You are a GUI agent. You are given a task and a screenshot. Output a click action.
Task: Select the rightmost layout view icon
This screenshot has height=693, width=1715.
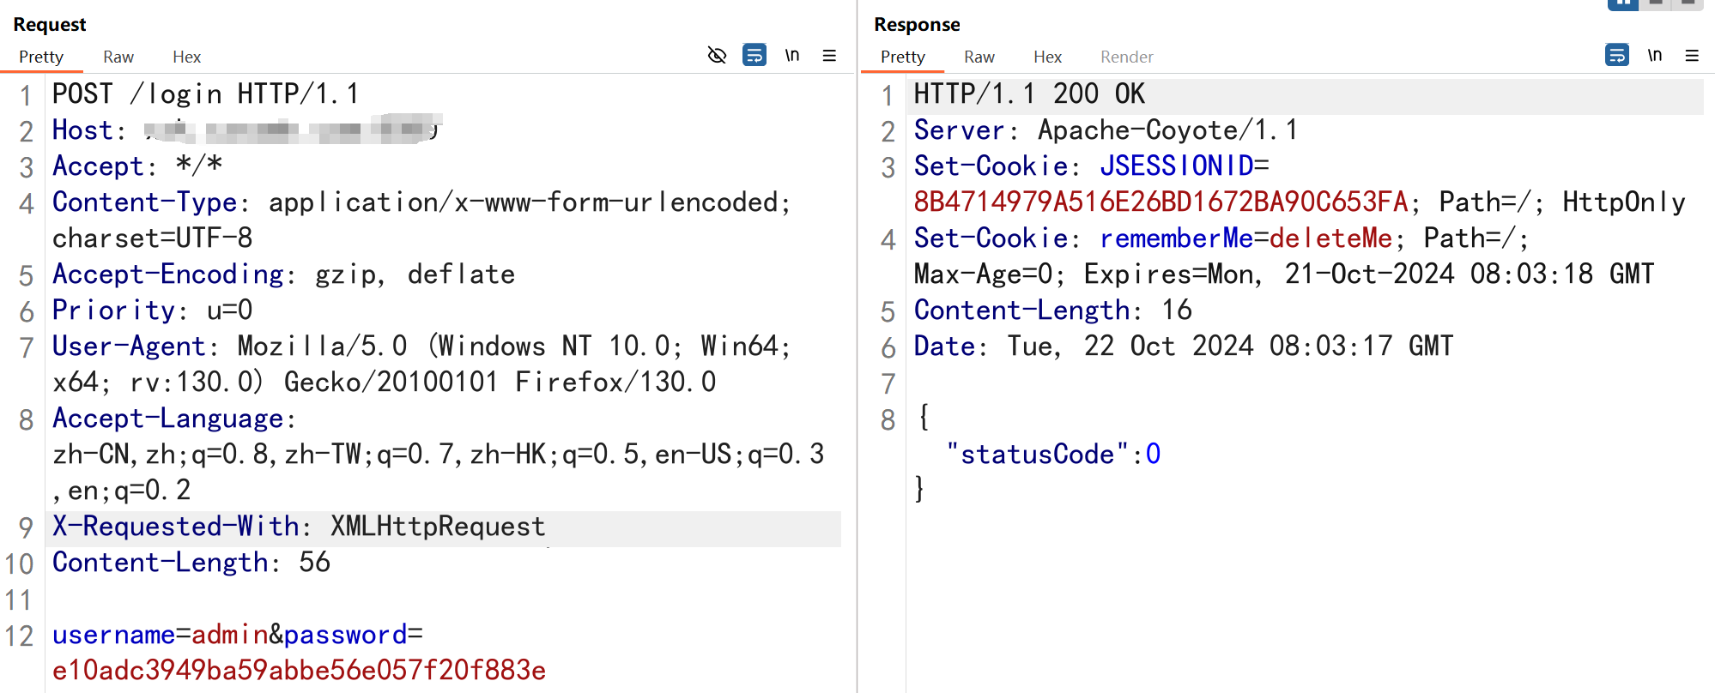(x=1688, y=4)
